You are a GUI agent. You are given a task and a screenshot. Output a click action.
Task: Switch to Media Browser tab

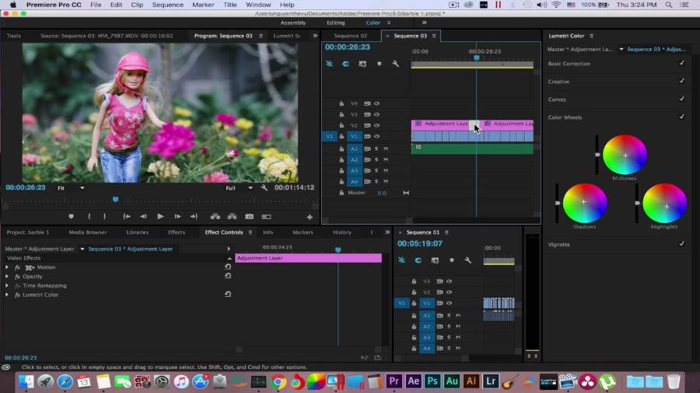(87, 232)
